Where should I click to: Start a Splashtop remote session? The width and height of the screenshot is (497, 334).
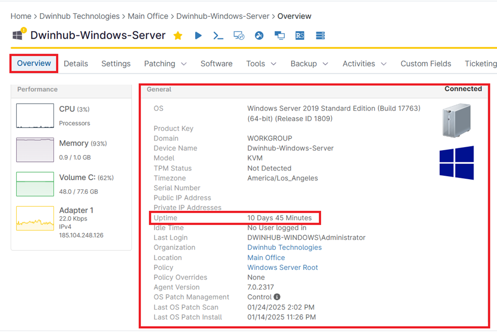(259, 36)
